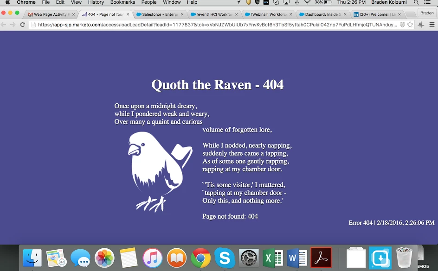
Task: Launch Finder from the Dock
Action: 32,258
